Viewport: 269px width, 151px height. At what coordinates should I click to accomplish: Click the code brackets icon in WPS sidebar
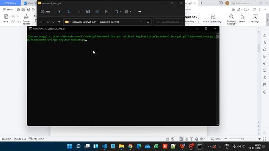coord(264,63)
